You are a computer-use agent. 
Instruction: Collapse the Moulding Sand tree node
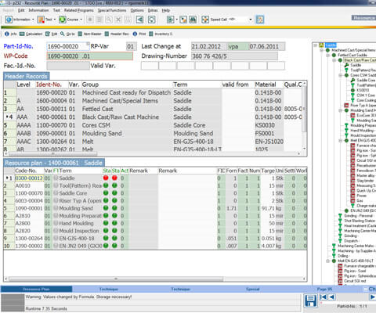[341, 110]
